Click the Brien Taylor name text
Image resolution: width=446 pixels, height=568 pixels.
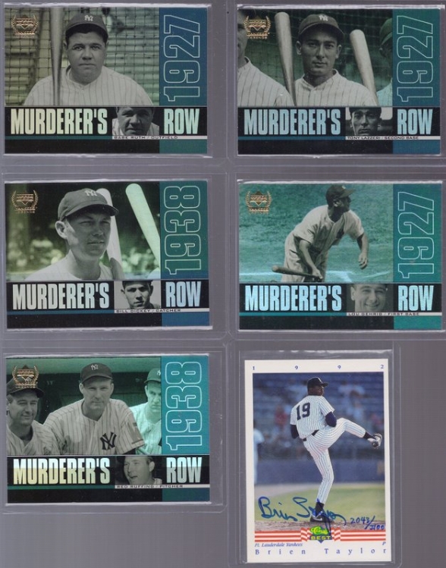tap(319, 552)
